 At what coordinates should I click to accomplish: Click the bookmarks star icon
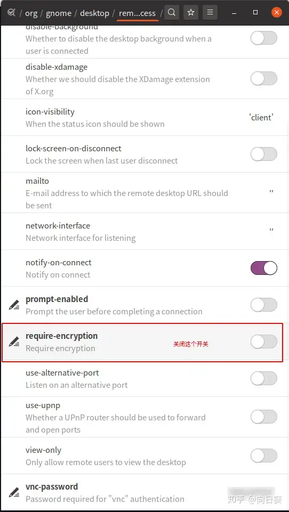pyautogui.click(x=191, y=13)
